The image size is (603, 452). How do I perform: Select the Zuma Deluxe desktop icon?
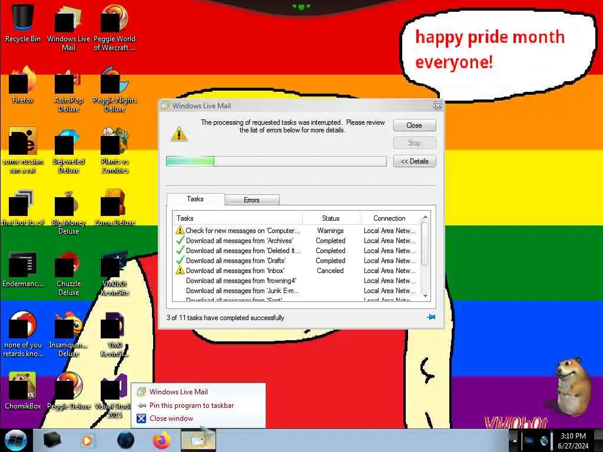point(114,208)
